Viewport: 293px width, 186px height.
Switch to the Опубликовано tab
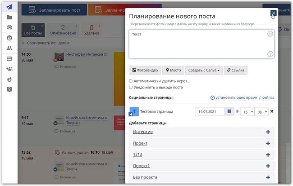pos(63,31)
